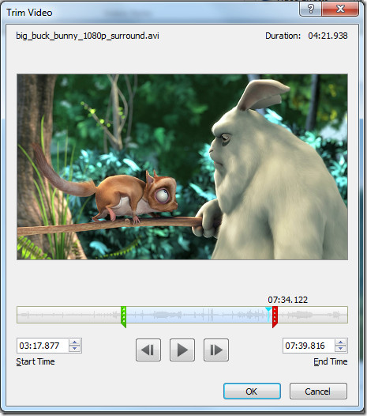Click the big_buck_bunny_1080p_surround.avi file name

pos(88,36)
